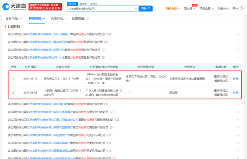Viewport: 247px width, 159px height.
Task: Select the 查关系 search tab
Action: click(94, 4)
